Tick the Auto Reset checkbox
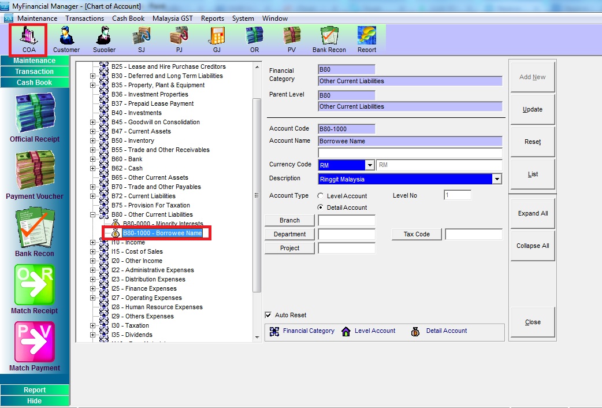This screenshot has height=408, width=602. pos(268,315)
